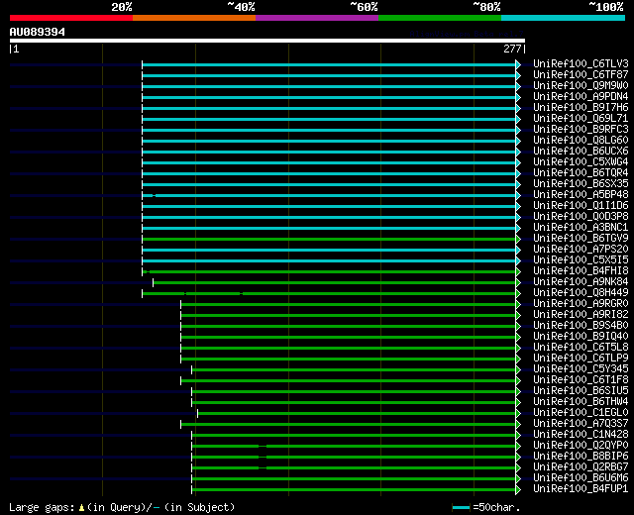Click the UniRef100_A9NK84 label

tap(581, 282)
